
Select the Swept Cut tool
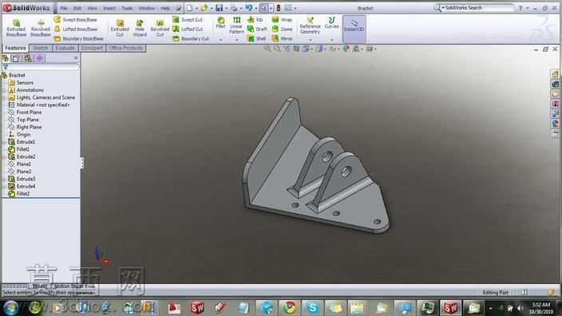pos(188,20)
